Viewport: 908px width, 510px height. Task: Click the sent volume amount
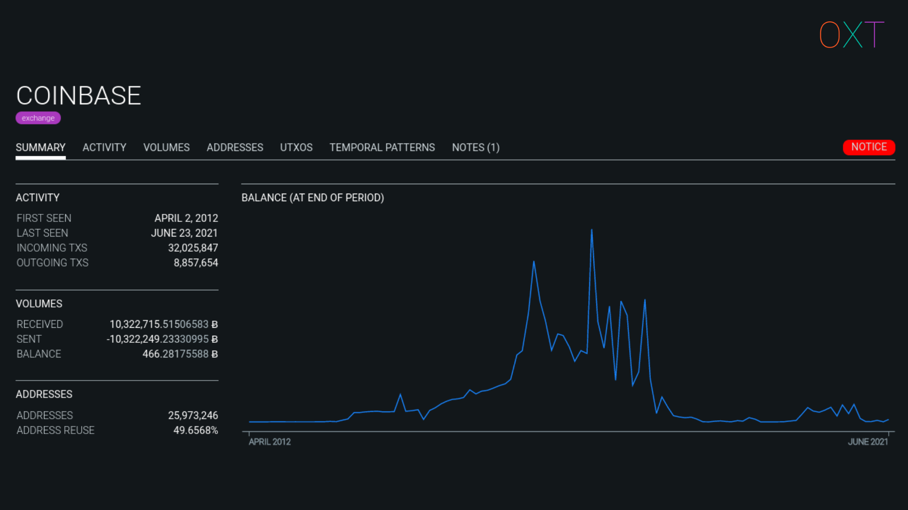pos(162,339)
